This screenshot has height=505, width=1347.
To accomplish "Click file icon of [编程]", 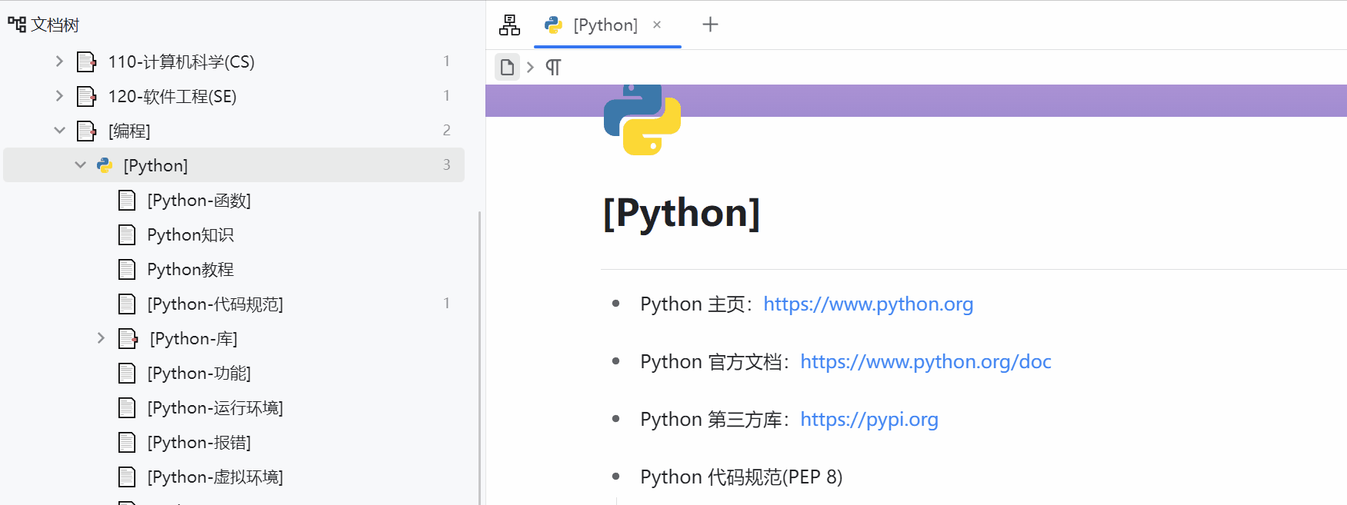I will (87, 131).
